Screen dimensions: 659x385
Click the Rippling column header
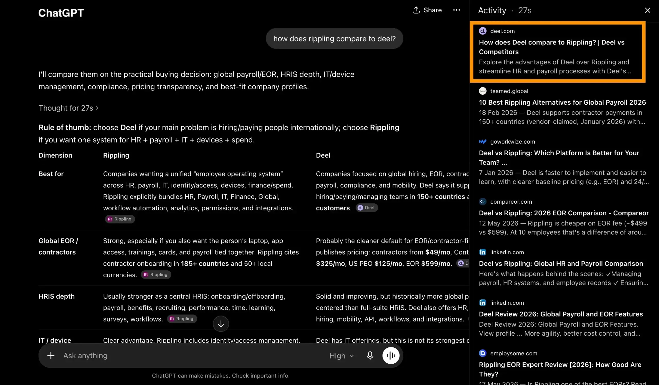[x=116, y=155]
